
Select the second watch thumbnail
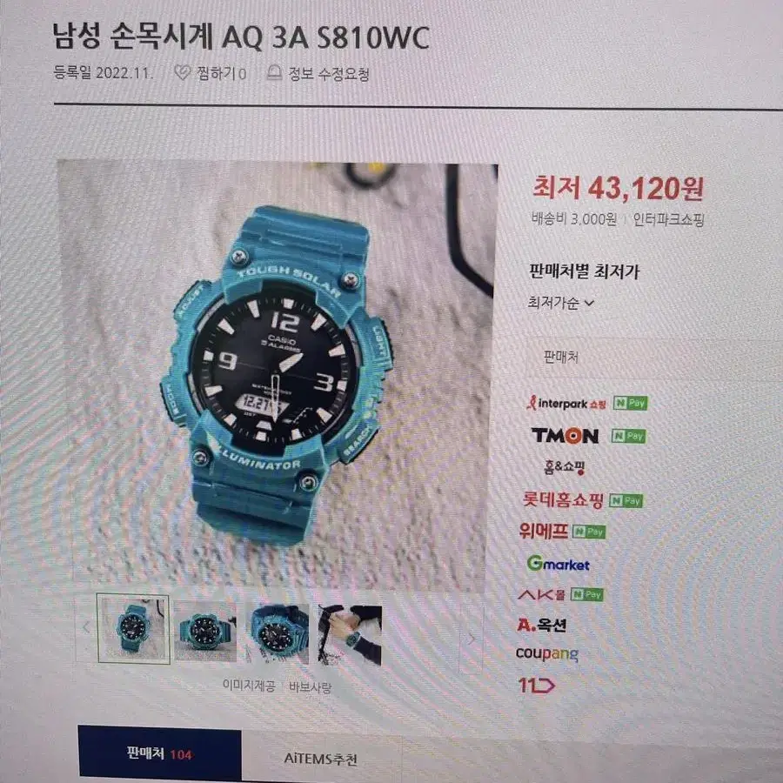[205, 632]
